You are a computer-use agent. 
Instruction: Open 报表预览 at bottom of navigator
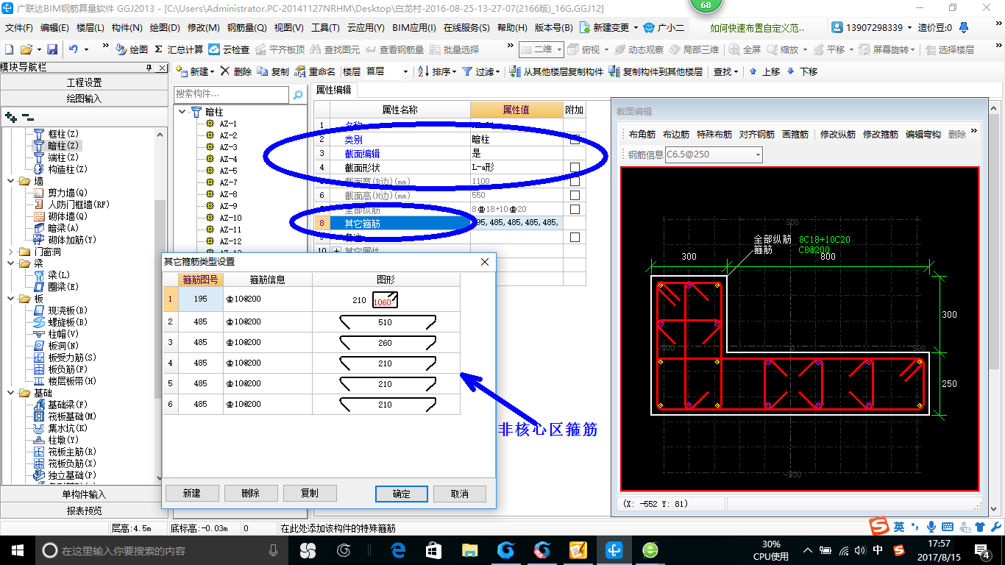(84, 511)
